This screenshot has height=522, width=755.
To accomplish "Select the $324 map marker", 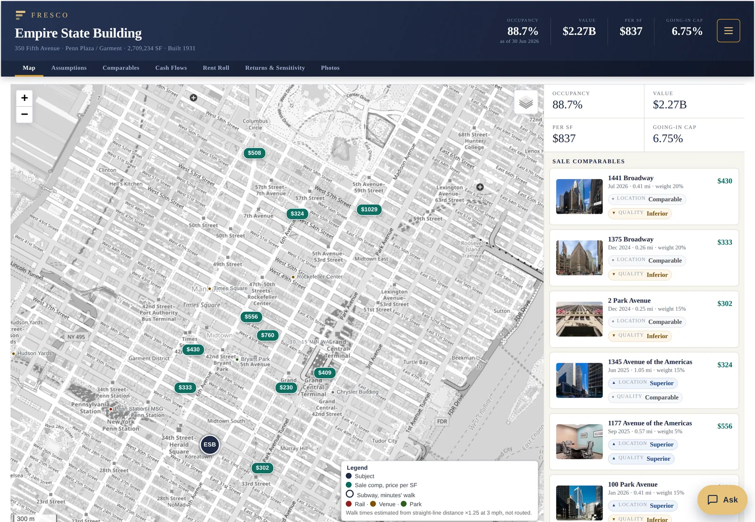I will [297, 214].
